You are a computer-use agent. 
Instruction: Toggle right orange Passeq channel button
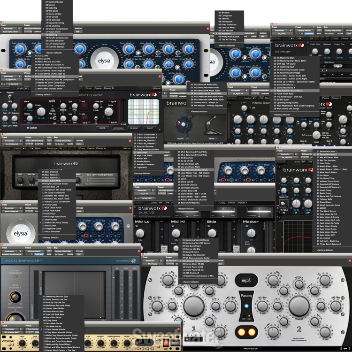[x=252, y=332]
